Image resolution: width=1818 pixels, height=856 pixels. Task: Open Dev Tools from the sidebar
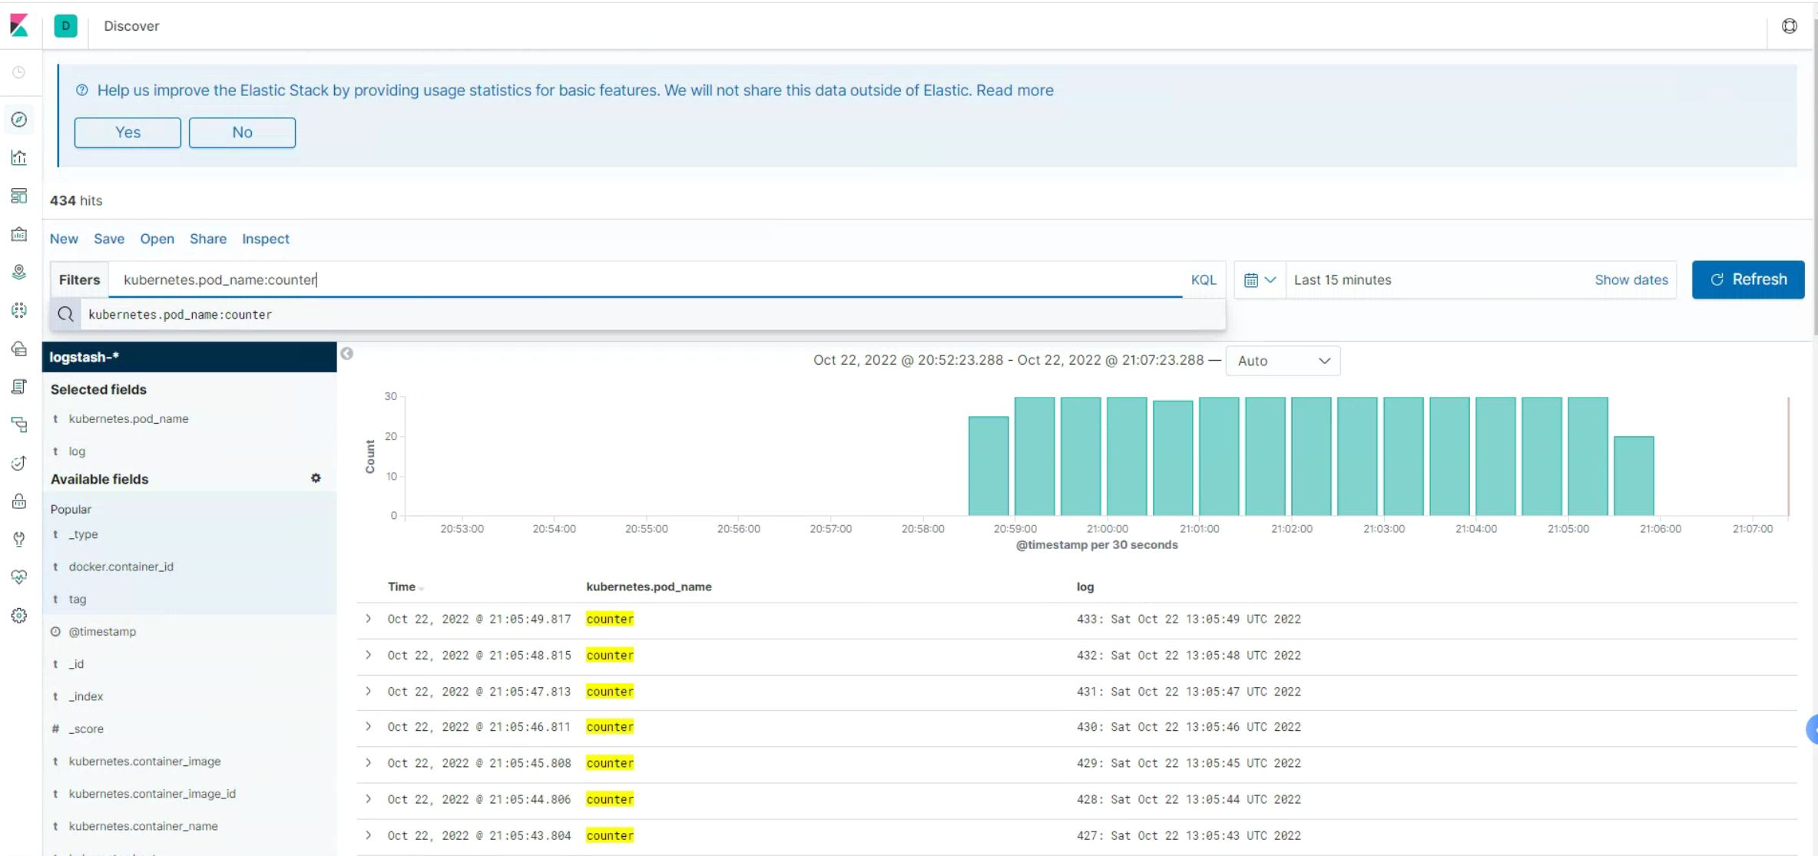[19, 539]
